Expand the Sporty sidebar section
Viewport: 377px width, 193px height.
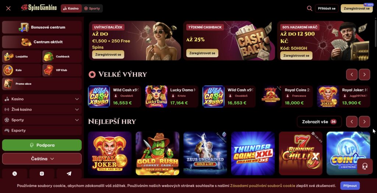tap(42, 120)
